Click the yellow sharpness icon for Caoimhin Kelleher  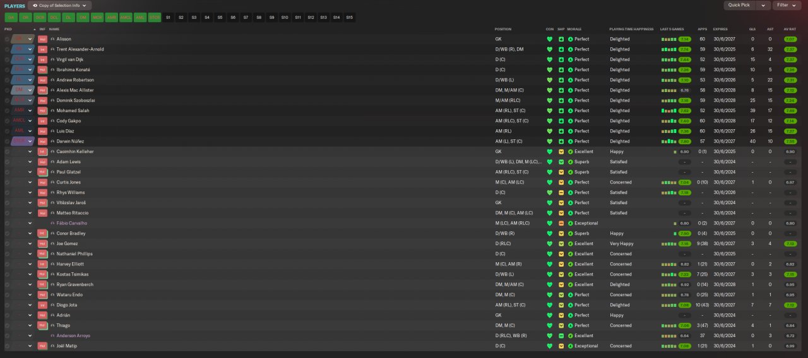561,151
